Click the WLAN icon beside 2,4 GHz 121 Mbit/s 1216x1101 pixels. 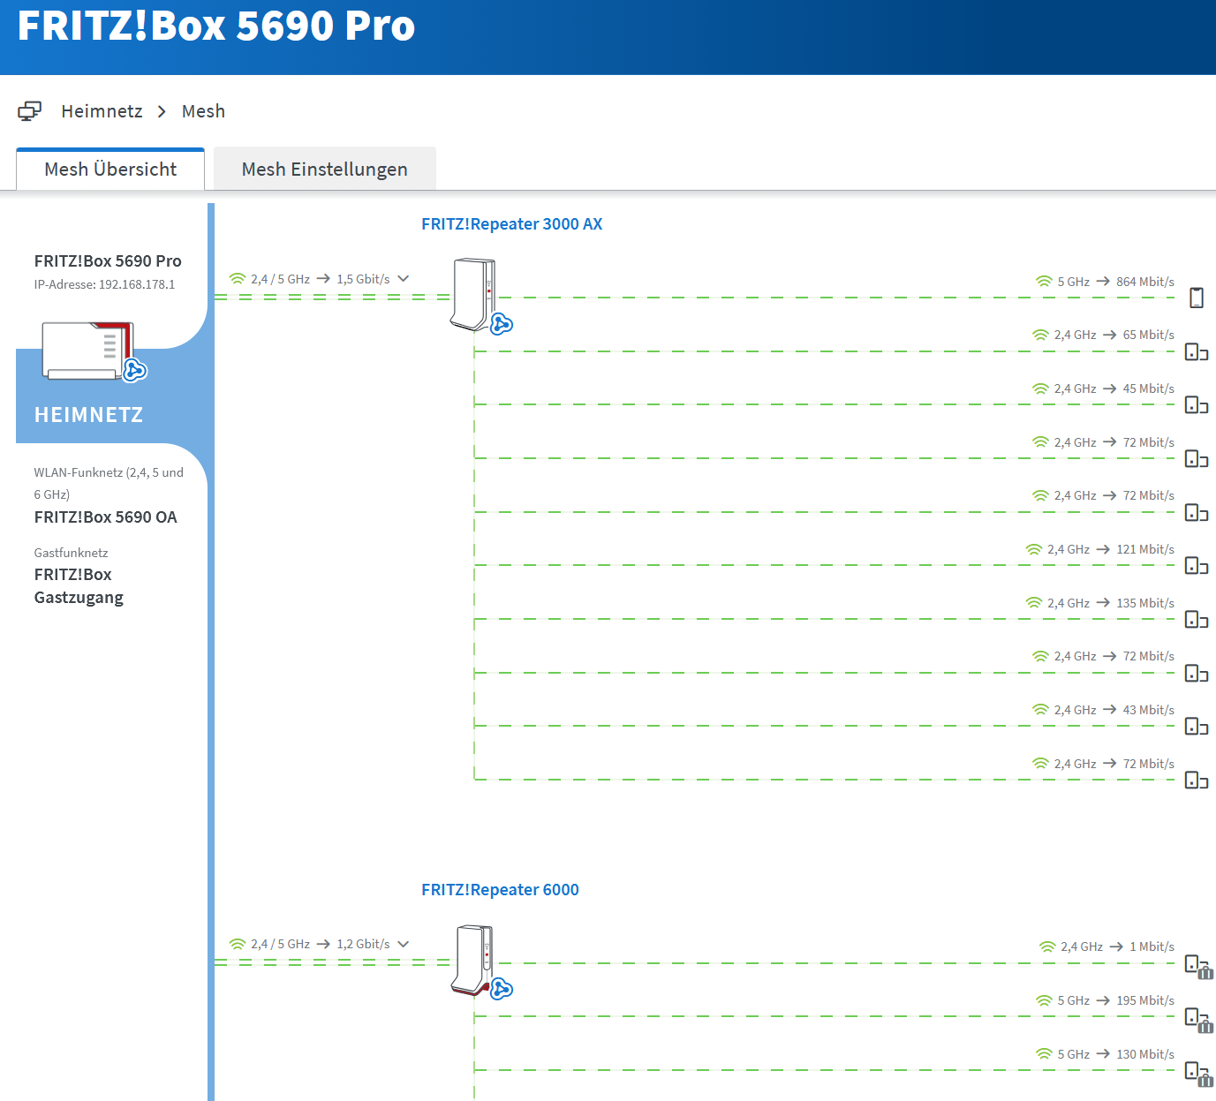(x=1034, y=549)
